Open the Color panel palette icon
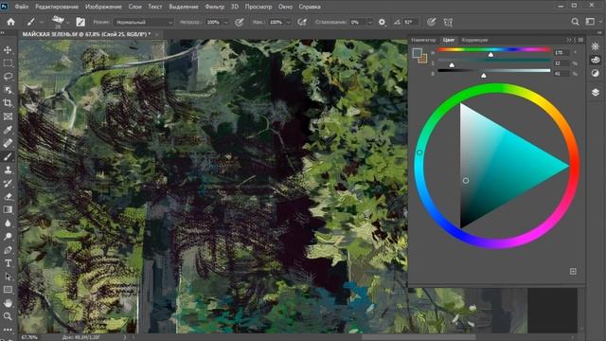Image resolution: width=606 pixels, height=341 pixels. pyautogui.click(x=596, y=60)
